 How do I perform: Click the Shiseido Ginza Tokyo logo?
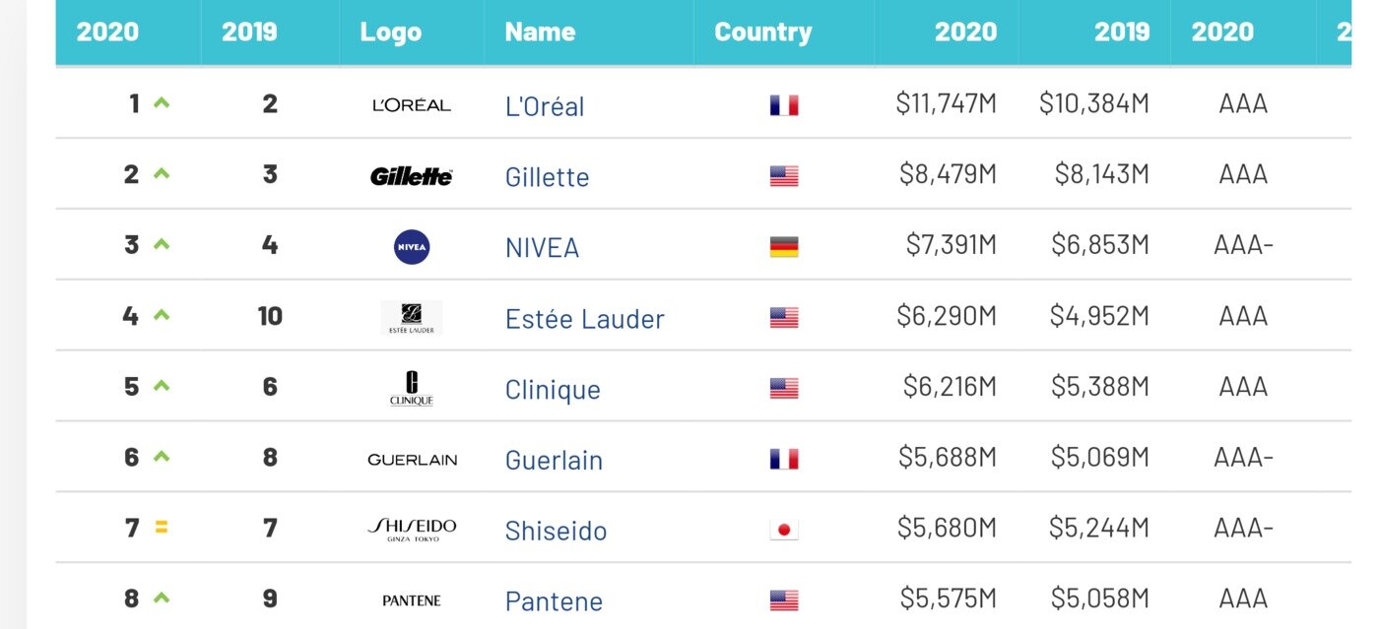click(412, 530)
